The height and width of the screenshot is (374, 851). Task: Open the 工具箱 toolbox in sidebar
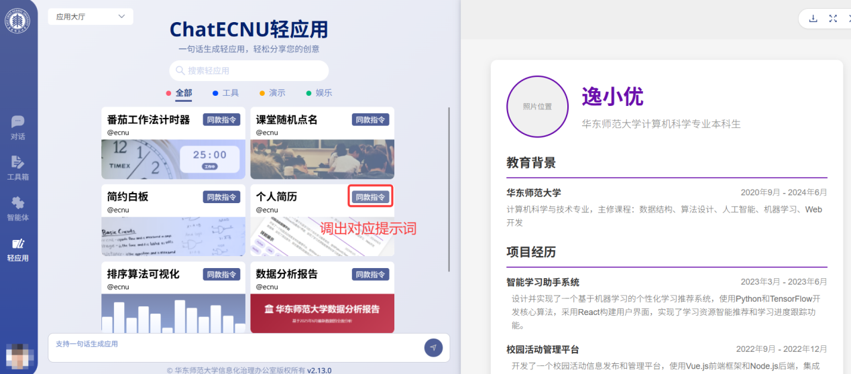[x=17, y=168]
